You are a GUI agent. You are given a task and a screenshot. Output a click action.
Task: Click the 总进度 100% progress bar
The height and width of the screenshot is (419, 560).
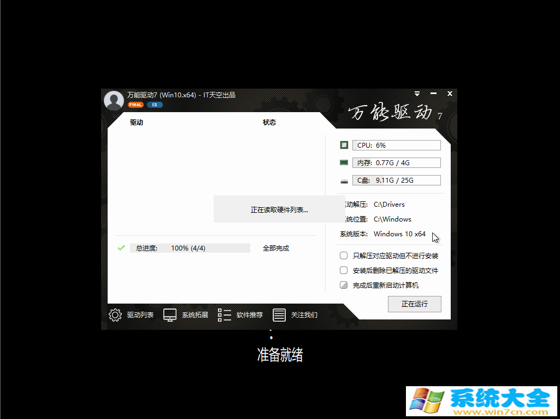[190, 248]
